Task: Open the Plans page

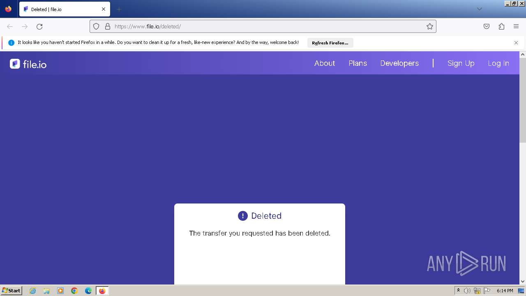Action: coord(358,63)
